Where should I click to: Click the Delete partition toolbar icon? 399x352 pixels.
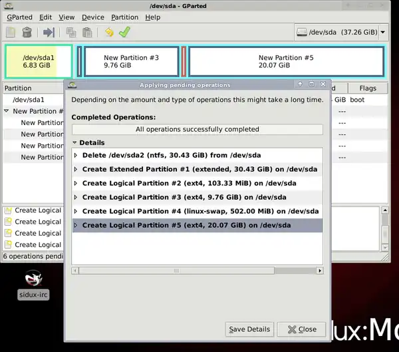pos(27,32)
